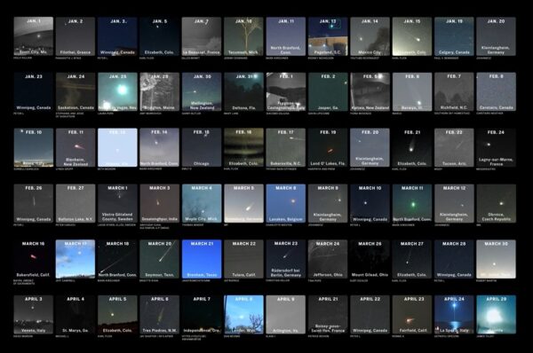
Task: Open the Jan. 1 Scott City thumbnail
Action: pos(34,36)
